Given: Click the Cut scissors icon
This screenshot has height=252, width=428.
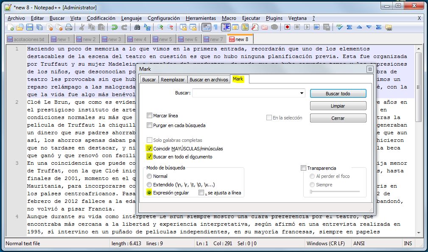Looking at the screenshot, I should (81, 27).
